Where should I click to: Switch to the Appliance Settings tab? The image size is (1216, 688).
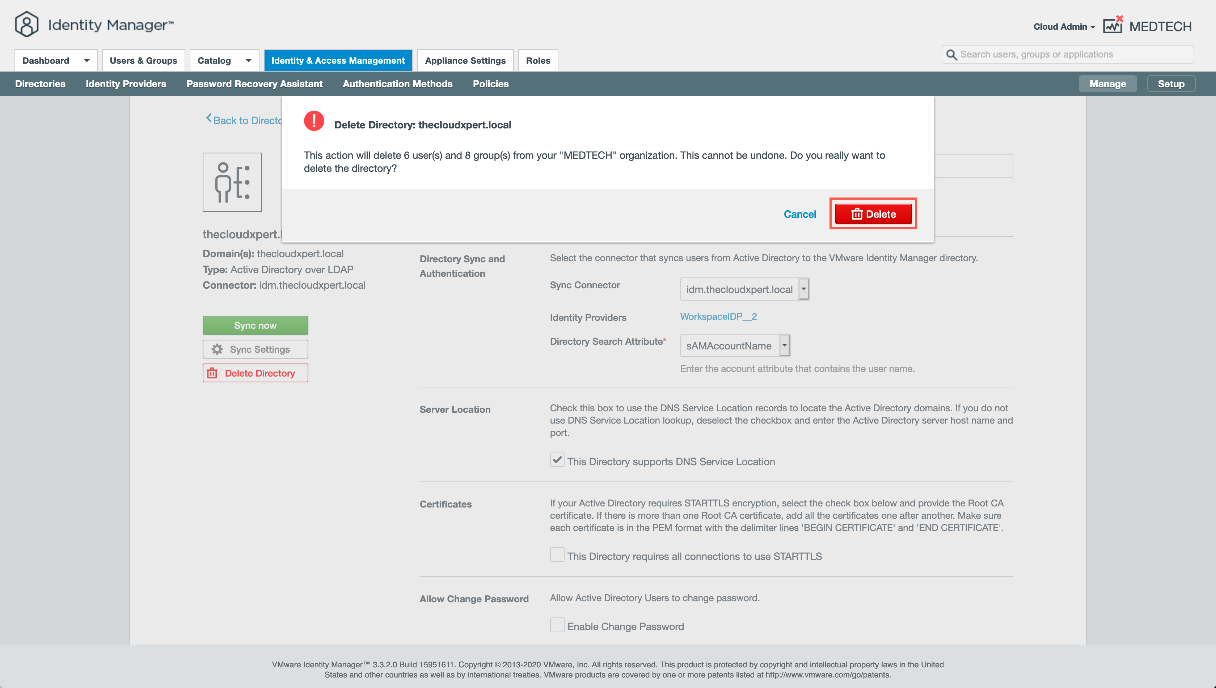point(465,60)
